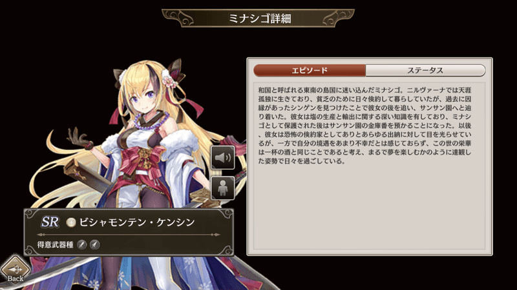
Task: Click the empty area below episode text
Action: 369,207
